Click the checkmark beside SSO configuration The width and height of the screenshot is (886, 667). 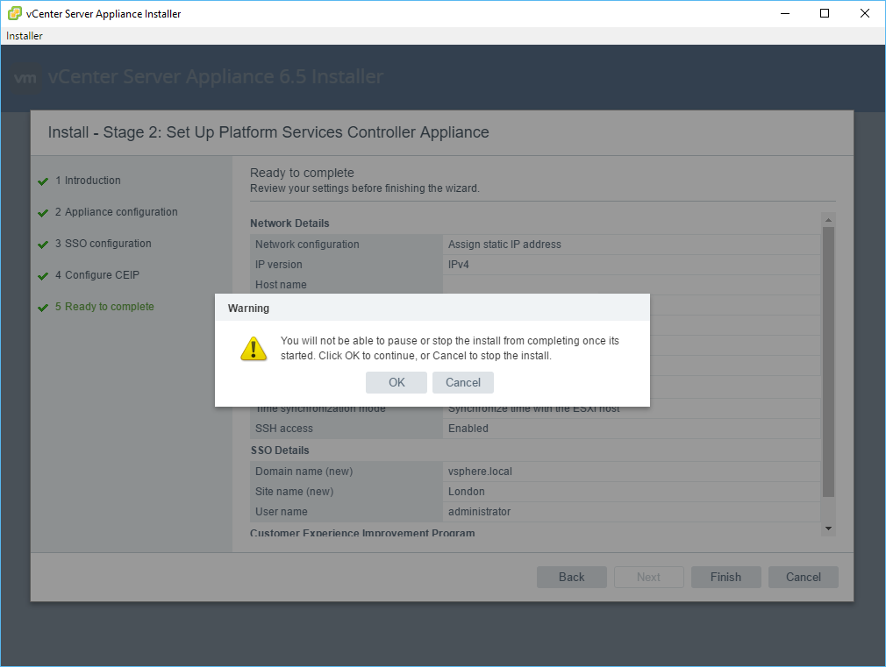pos(42,245)
